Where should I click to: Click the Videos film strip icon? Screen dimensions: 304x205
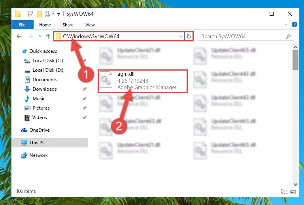[x=27, y=117]
